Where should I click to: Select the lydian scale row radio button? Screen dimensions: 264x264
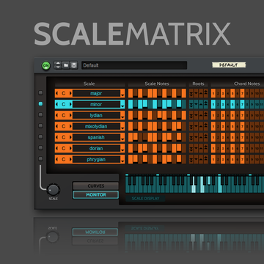pos(40,115)
